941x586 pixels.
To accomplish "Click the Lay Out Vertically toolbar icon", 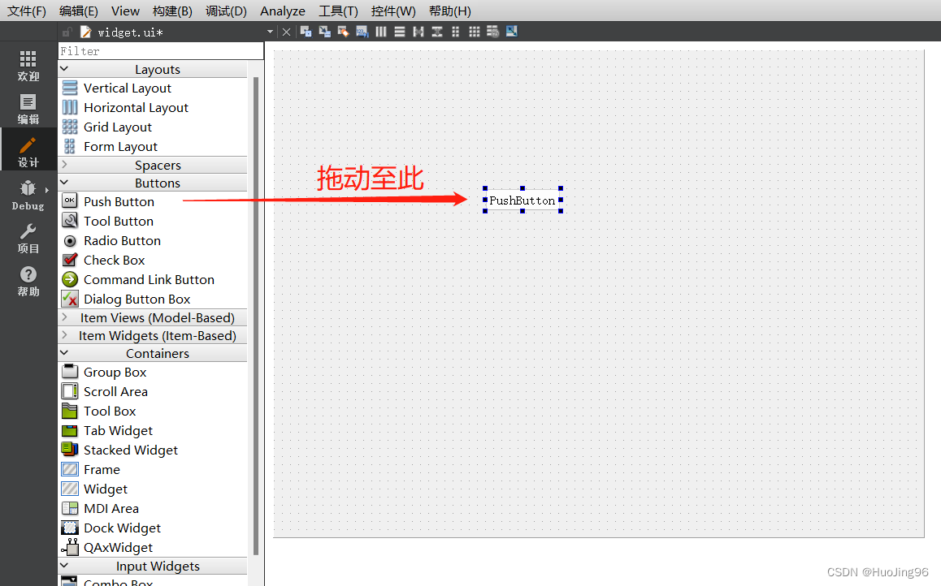I will [x=400, y=31].
